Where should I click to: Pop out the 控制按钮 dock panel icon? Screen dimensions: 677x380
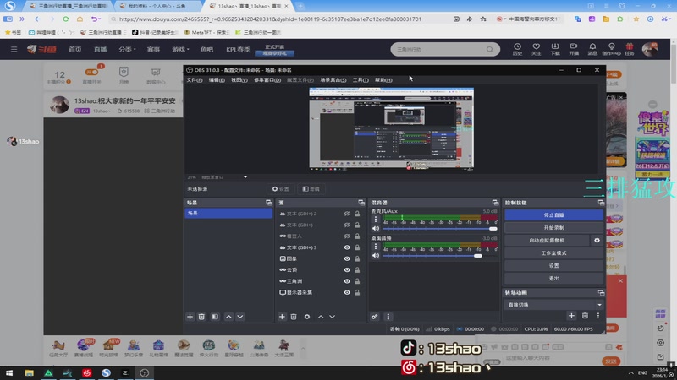(601, 203)
